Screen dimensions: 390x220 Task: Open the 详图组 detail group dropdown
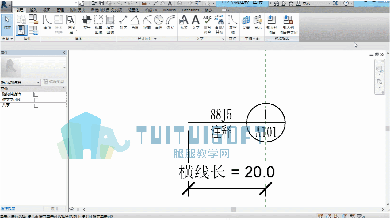pyautogui.click(x=71, y=25)
